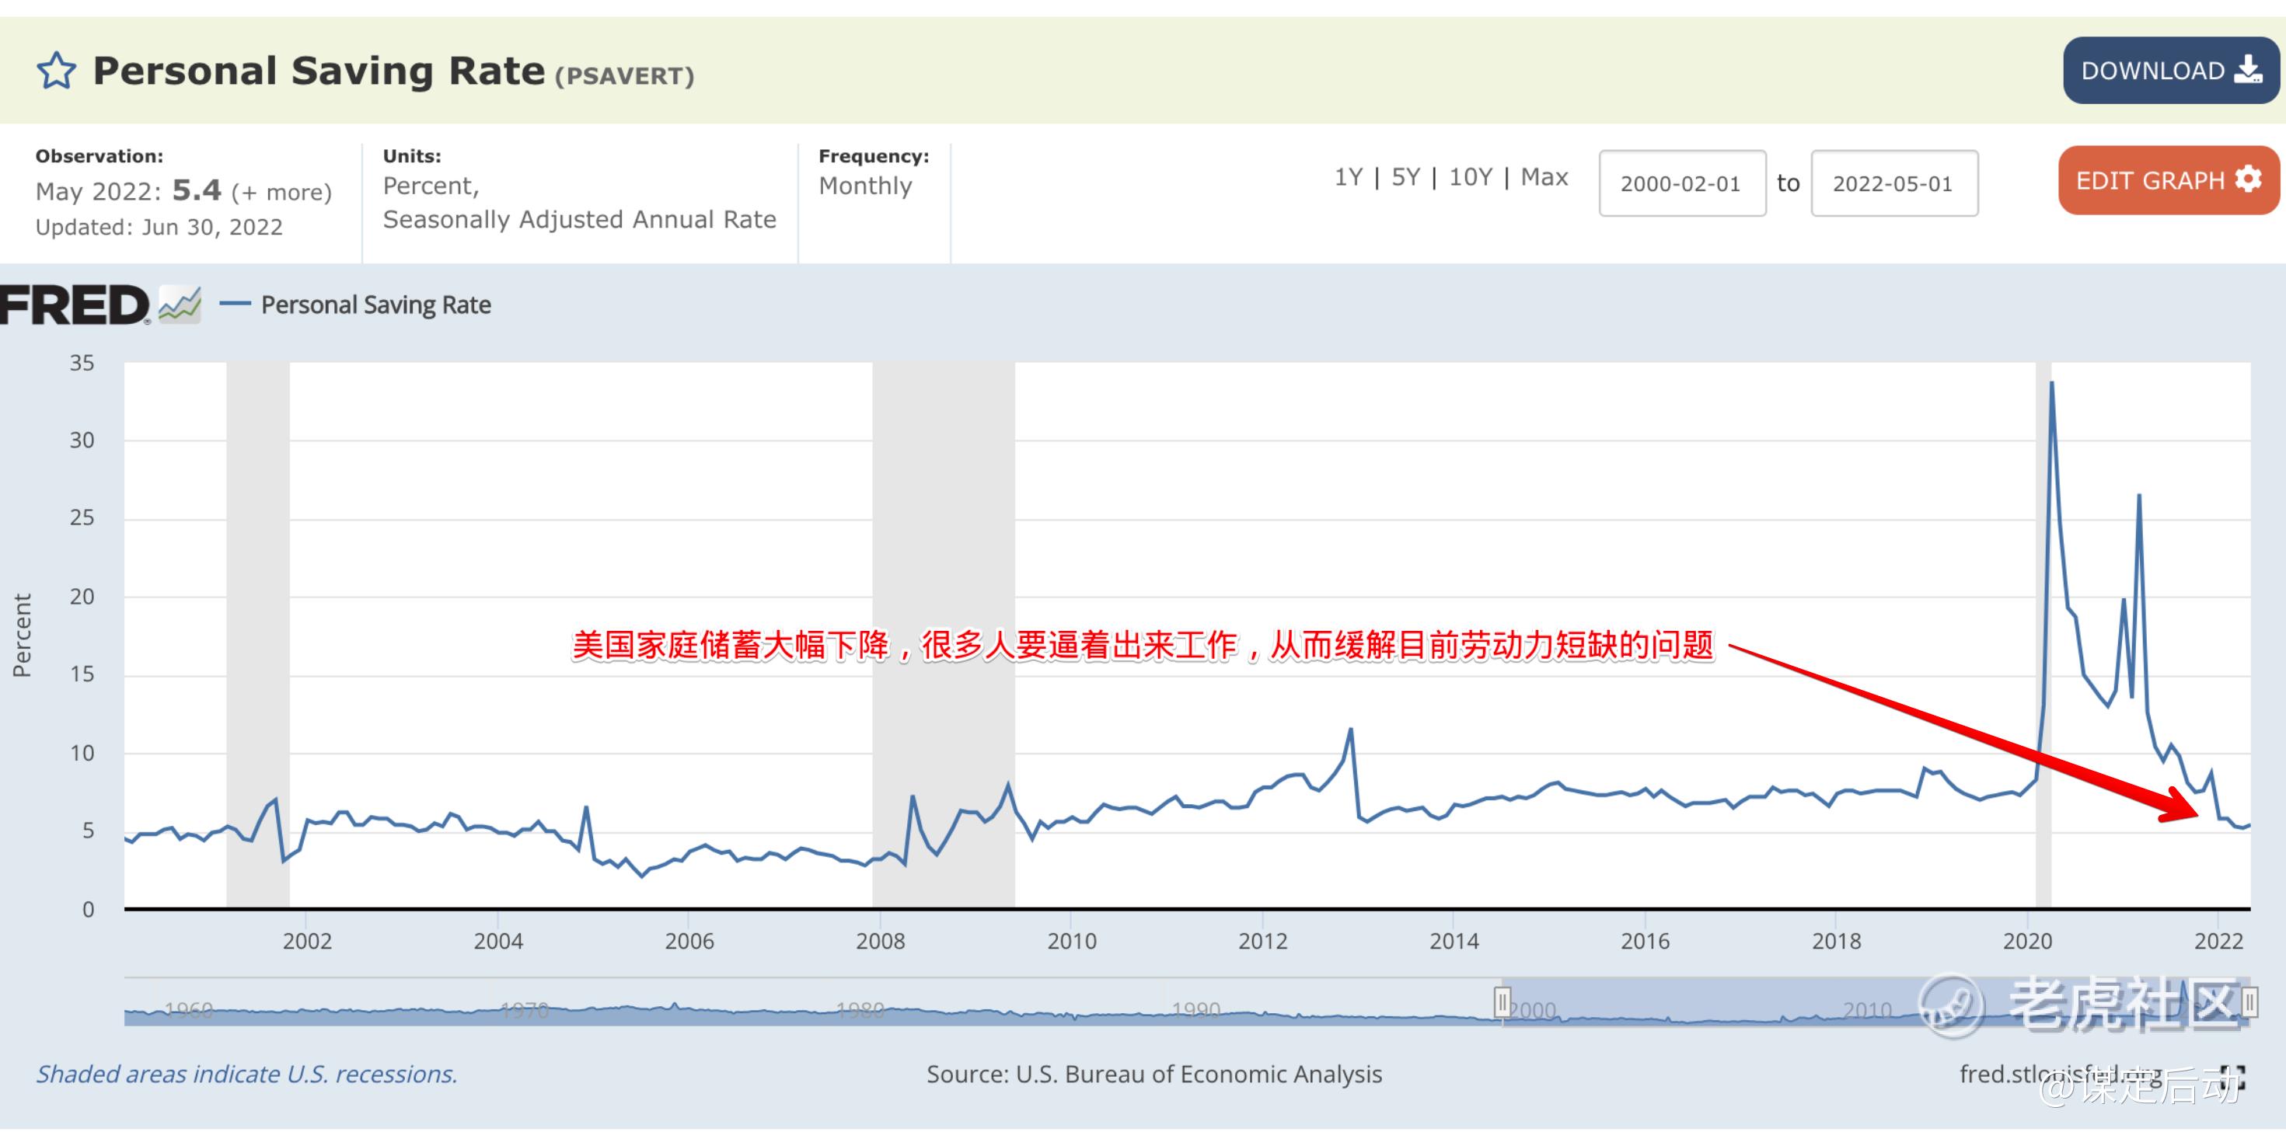Click the tiger community watermark logo

coord(1950,1006)
